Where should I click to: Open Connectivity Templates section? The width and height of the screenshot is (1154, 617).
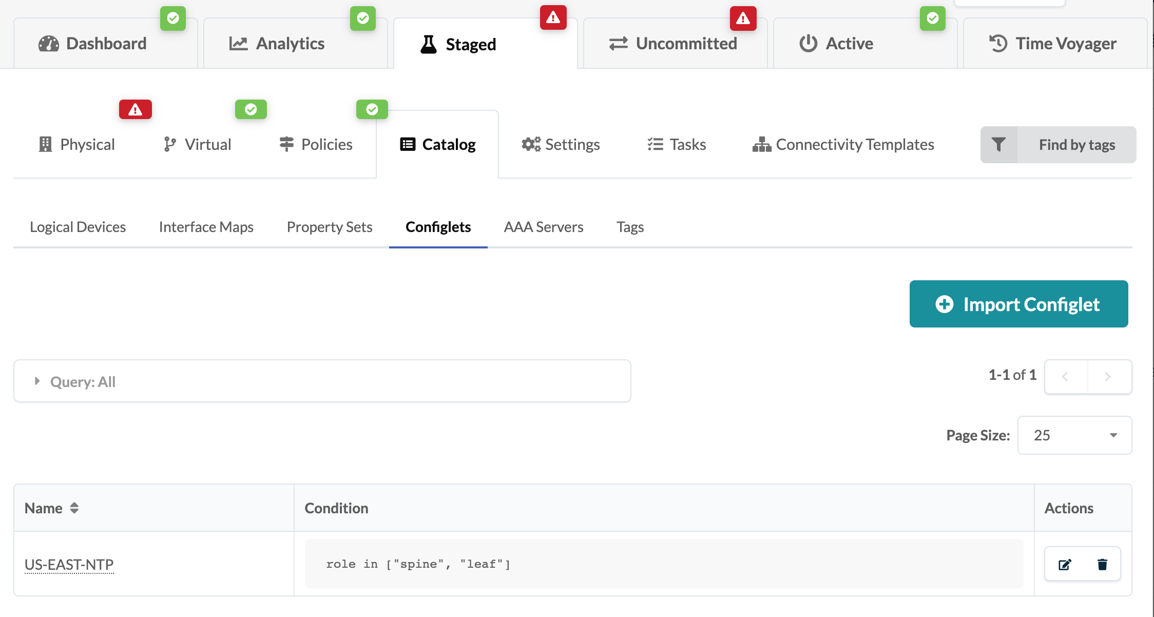pyautogui.click(x=843, y=145)
